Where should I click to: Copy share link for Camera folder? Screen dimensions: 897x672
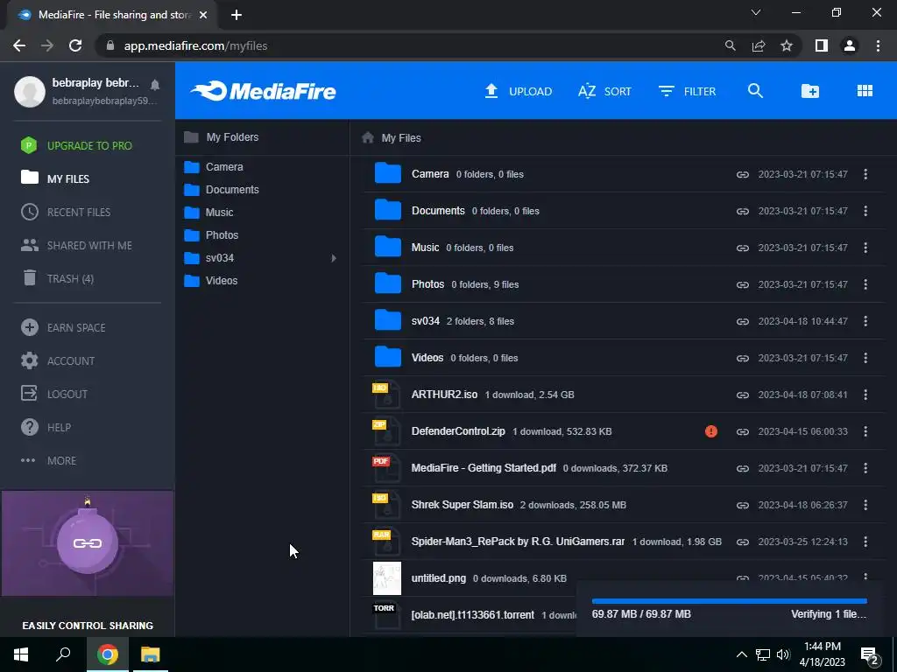point(743,174)
